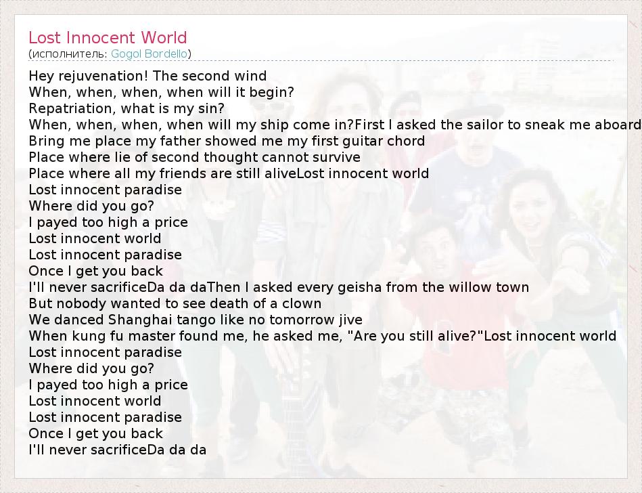Click the 'Lost Innocent World' song title

pyautogui.click(x=108, y=38)
